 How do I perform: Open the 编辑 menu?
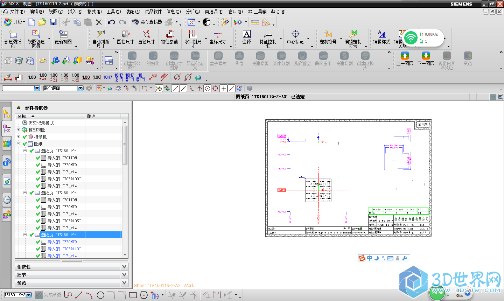pos(36,12)
